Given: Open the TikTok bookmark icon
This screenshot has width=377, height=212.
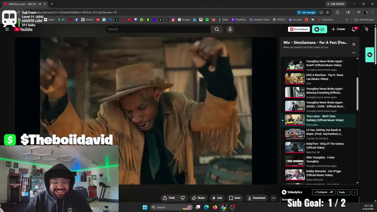Looking at the screenshot, I should tap(161, 20).
